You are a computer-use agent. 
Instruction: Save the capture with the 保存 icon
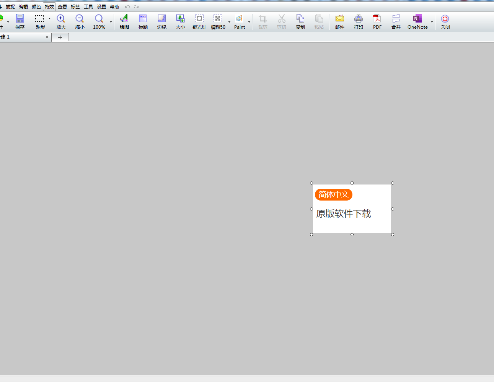click(x=20, y=22)
